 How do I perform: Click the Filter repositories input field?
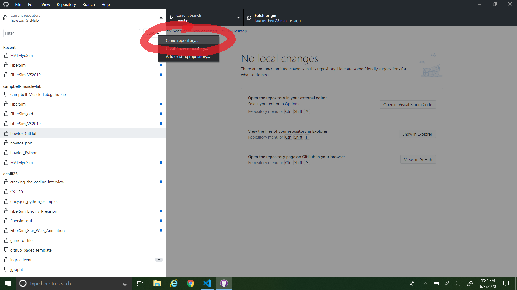click(71, 33)
